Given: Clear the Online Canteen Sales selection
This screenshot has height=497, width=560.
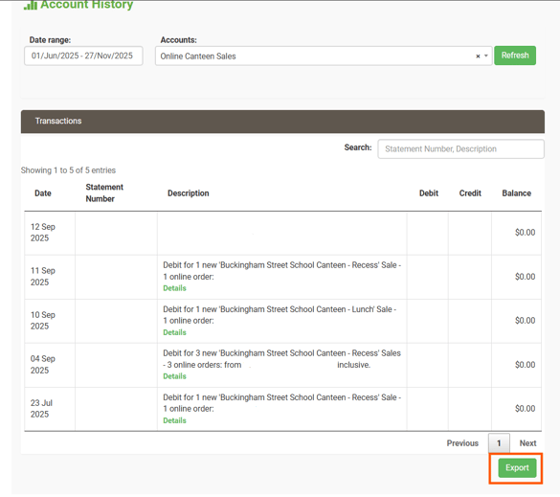Looking at the screenshot, I should tap(478, 56).
